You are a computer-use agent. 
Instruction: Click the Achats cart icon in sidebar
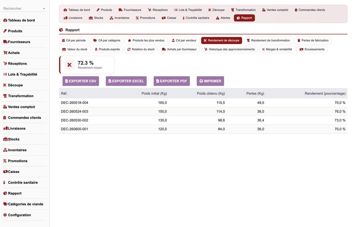[5, 53]
